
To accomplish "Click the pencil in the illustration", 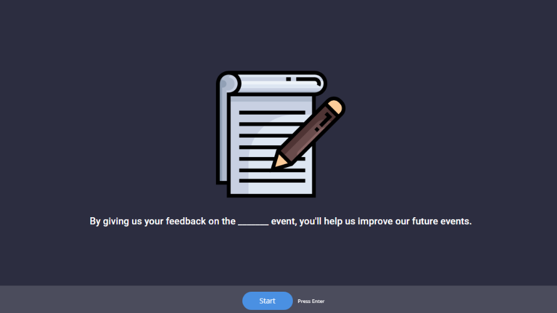I will (x=308, y=133).
